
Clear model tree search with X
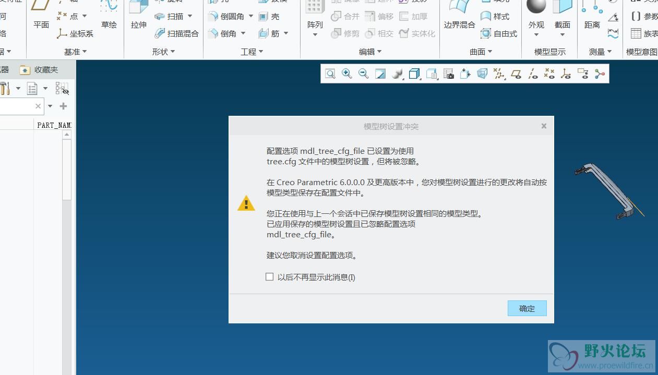pos(38,106)
